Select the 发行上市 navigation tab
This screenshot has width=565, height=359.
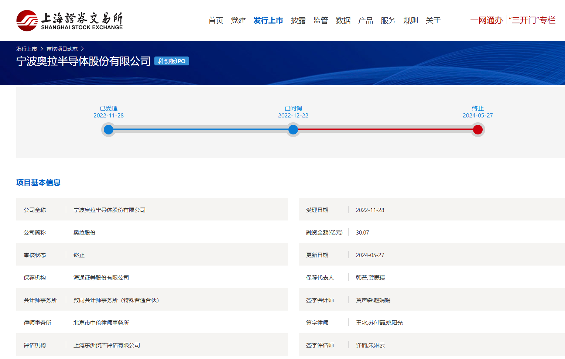pyautogui.click(x=268, y=21)
